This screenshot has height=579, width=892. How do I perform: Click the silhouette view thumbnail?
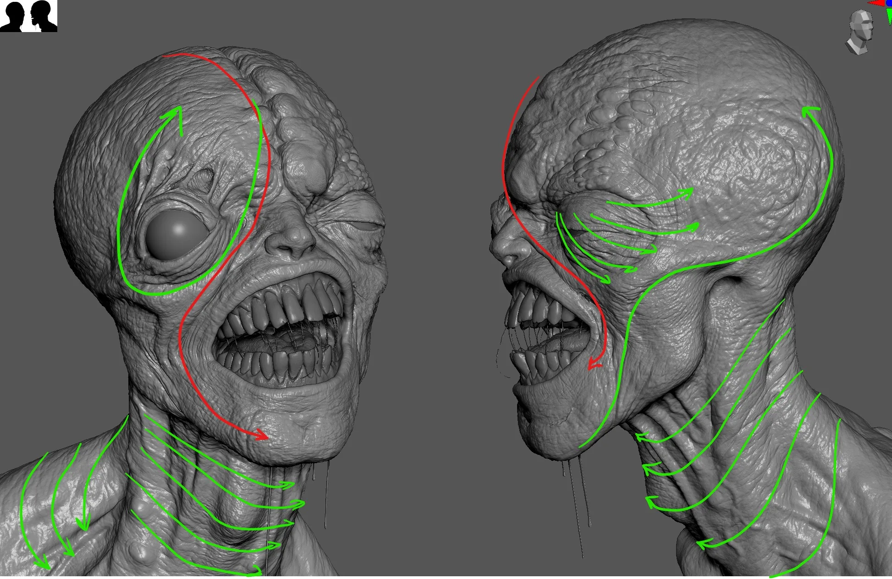28,16
